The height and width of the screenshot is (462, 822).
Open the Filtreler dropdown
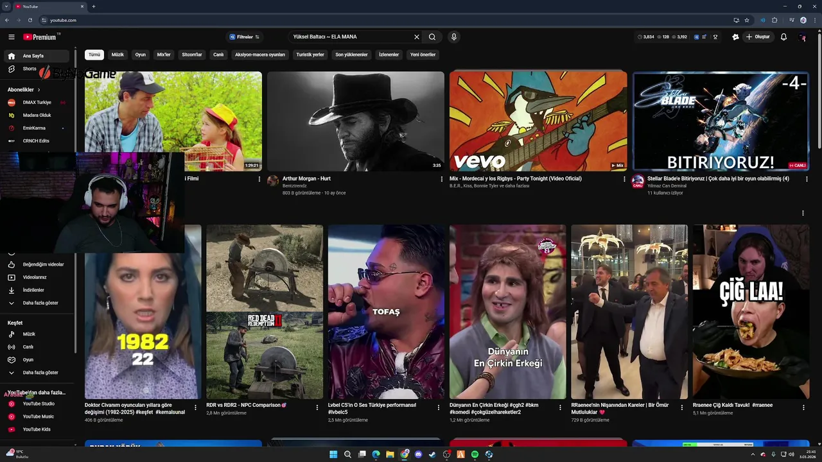[x=244, y=37]
